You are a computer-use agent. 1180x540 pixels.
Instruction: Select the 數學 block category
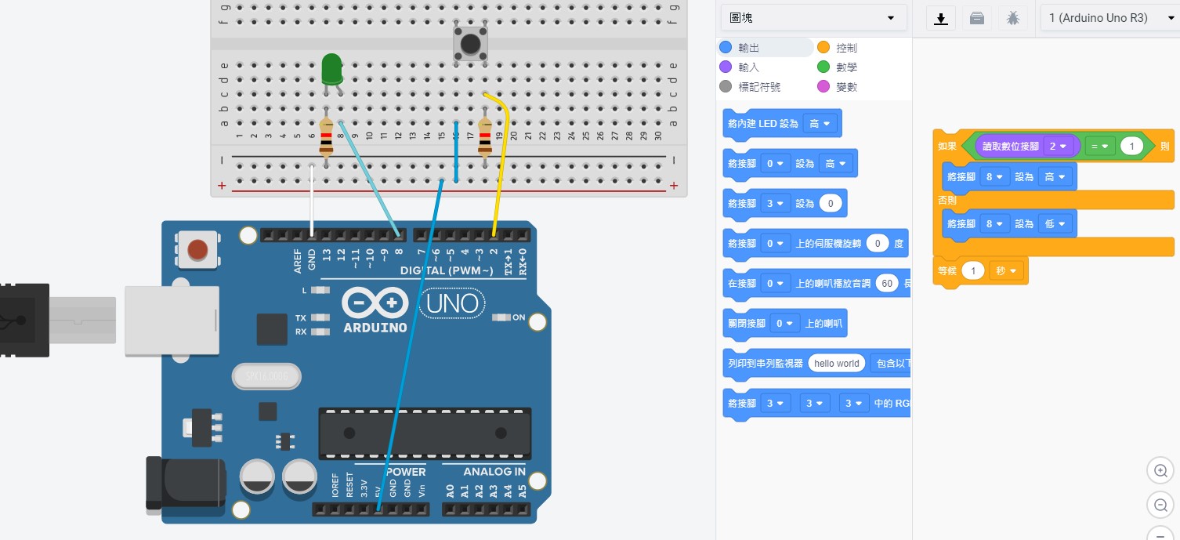tap(845, 67)
